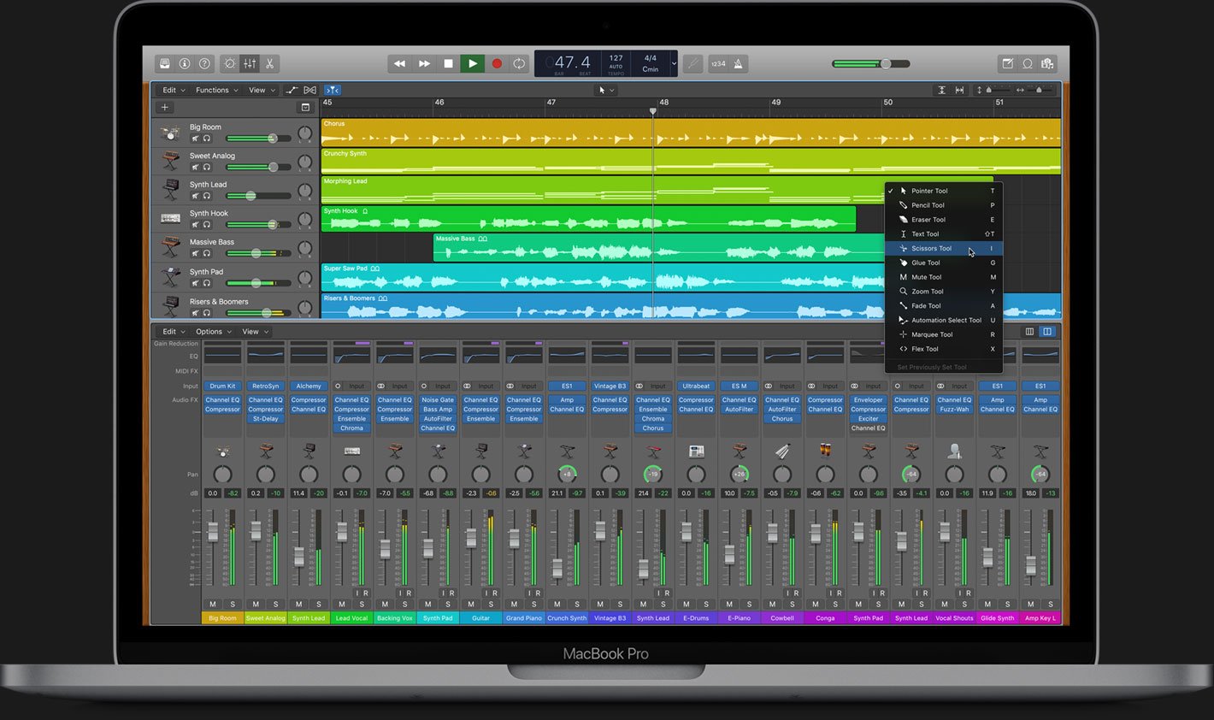1214x720 pixels.
Task: Select Pencil Tool from tool menu
Action: (x=942, y=205)
